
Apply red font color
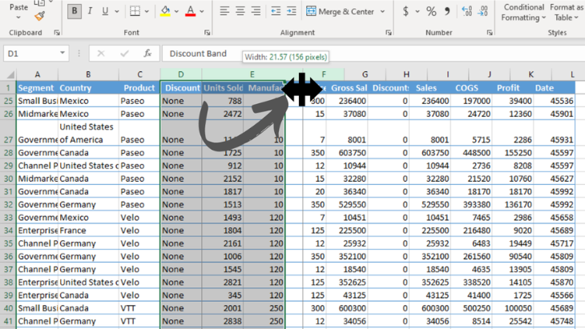coord(190,11)
